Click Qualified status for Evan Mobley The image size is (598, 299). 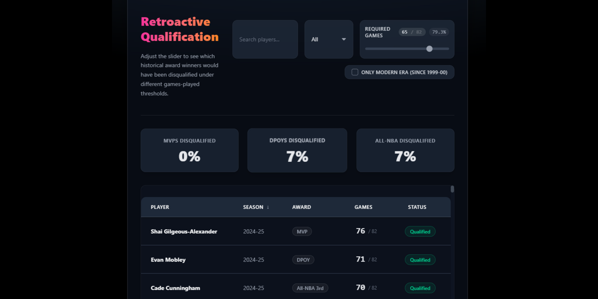(420, 260)
